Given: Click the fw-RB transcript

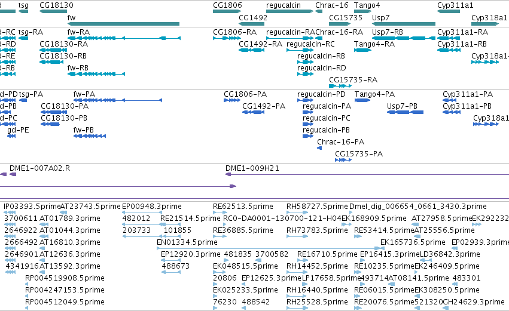Looking at the screenshot, I should pyautogui.click(x=96, y=74).
